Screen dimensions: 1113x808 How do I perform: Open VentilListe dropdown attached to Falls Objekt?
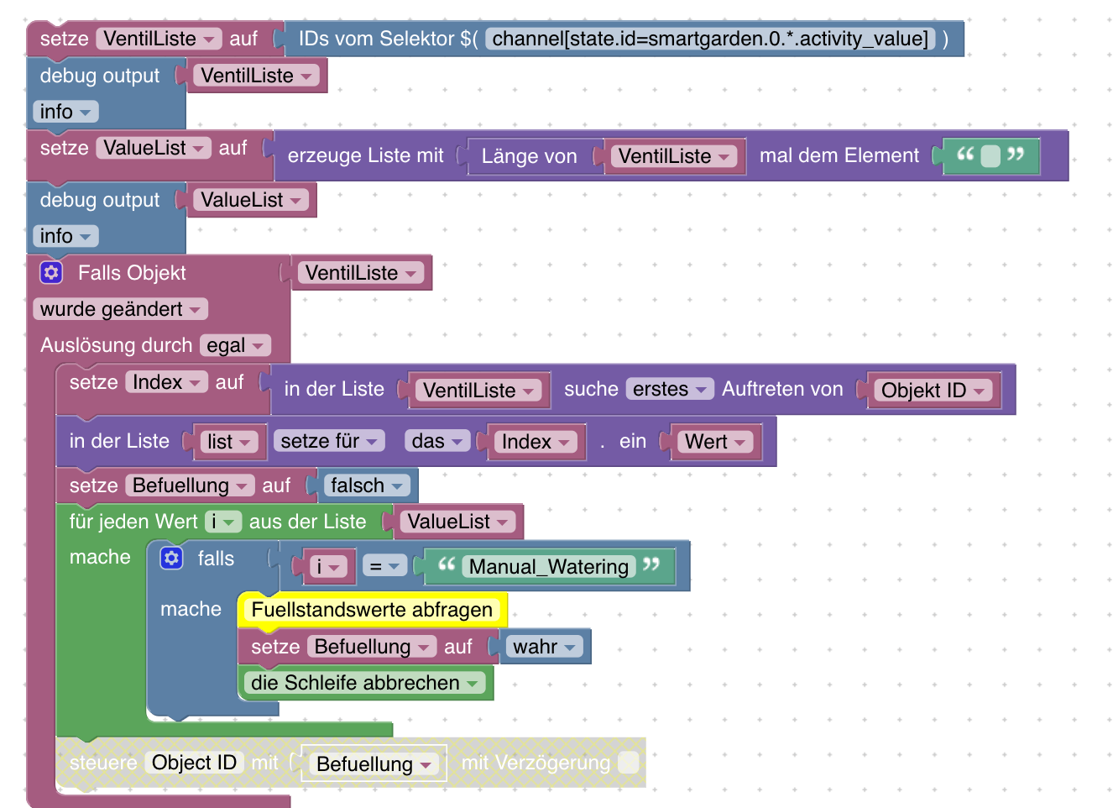(x=361, y=273)
